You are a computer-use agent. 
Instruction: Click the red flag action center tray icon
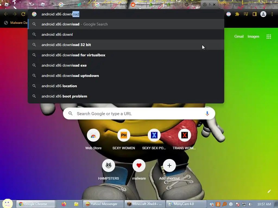[x=237, y=204]
